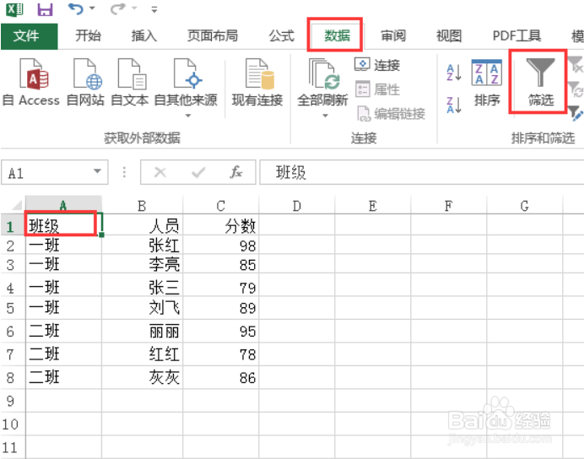This screenshot has width=584, height=459.
Task: Select the 数据 ribbon tab
Action: (337, 36)
